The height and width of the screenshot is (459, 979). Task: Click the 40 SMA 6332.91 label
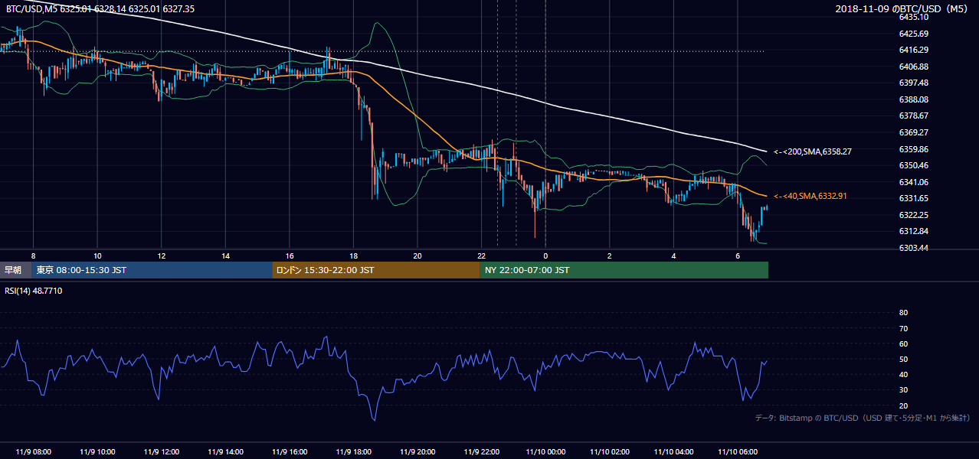(x=810, y=196)
